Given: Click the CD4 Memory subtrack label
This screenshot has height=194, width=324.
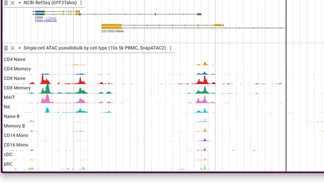Looking at the screenshot, I should pos(17,69).
